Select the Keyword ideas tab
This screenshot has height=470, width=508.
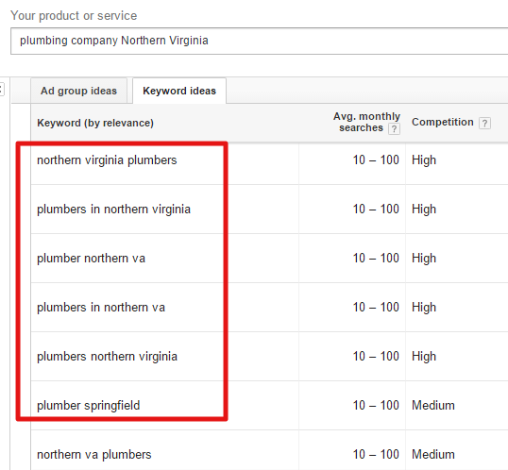pos(179,91)
